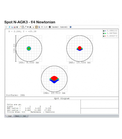Select the arrow line draw tool

point(25,27)
